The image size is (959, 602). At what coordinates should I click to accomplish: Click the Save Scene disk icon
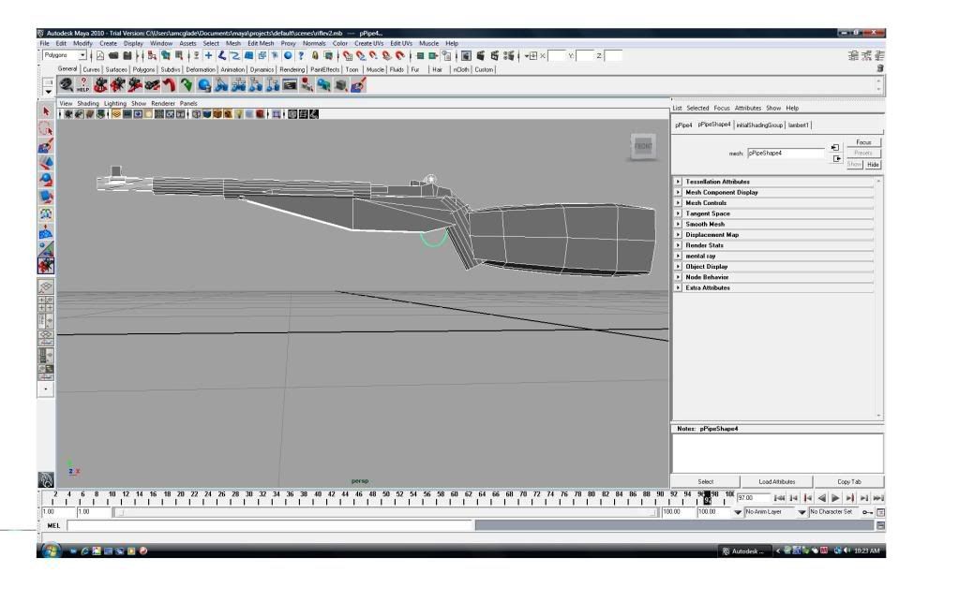[127, 55]
